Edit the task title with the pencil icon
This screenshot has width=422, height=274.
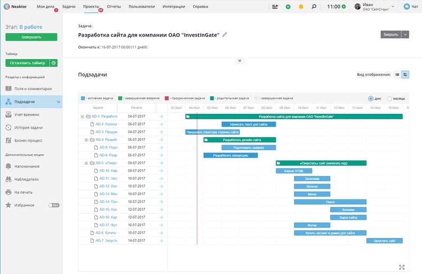225,34
